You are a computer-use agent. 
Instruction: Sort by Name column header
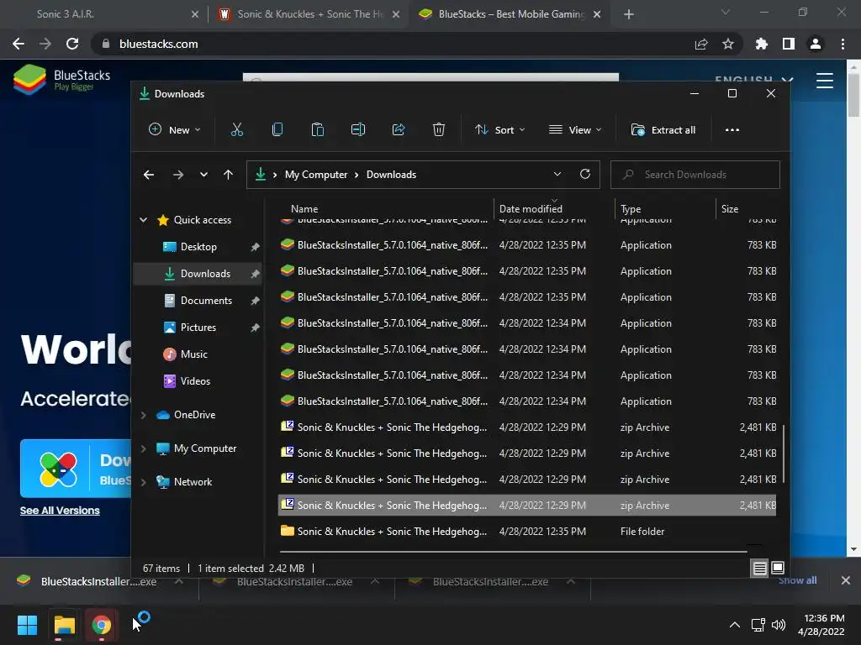tap(304, 209)
